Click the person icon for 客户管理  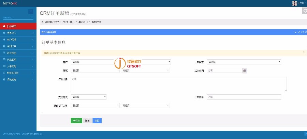[4, 40]
